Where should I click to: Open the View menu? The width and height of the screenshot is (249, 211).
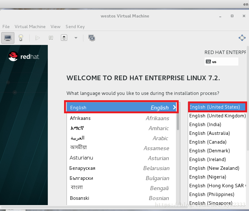click(55, 27)
